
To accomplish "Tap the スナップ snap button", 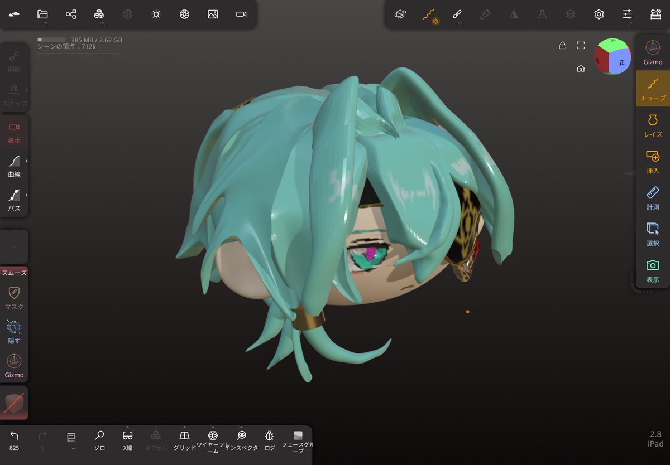I will (14, 95).
